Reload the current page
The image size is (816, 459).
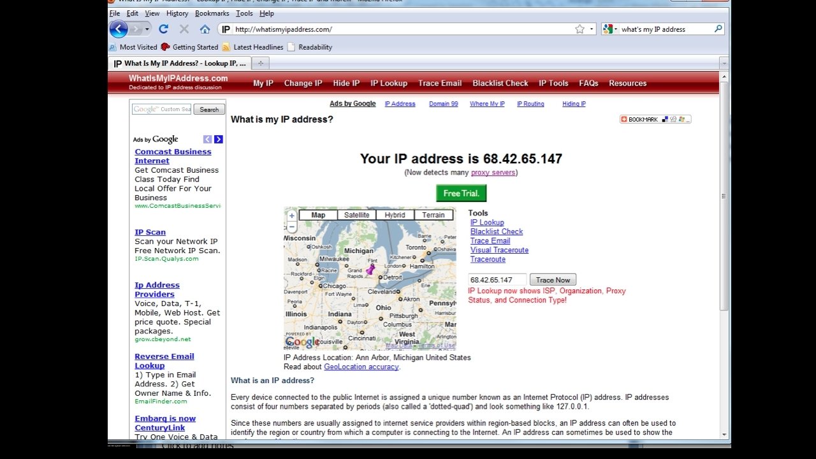[163, 29]
